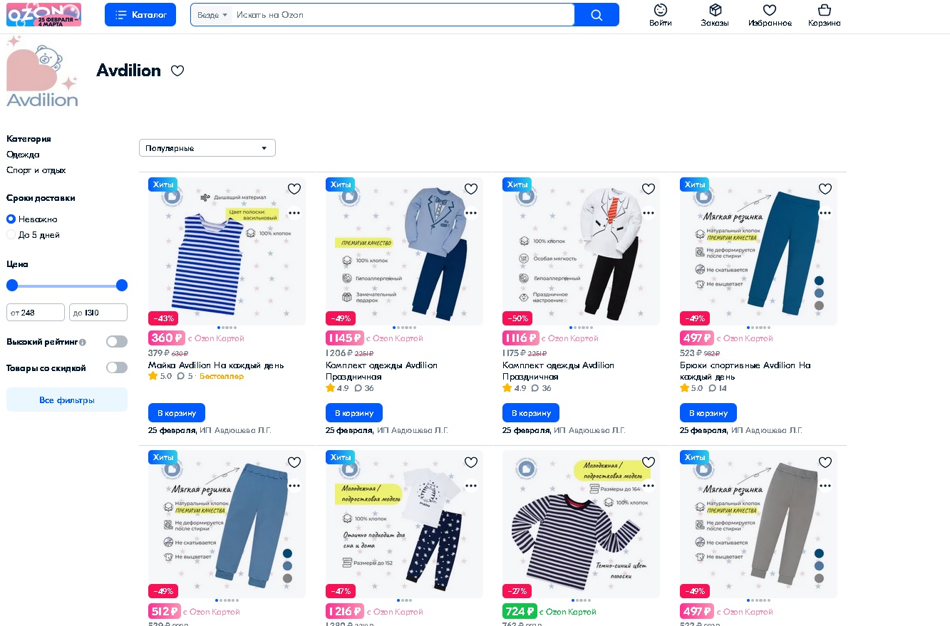
Task: Add Avdilion shop to favorites heart
Action: click(x=177, y=71)
